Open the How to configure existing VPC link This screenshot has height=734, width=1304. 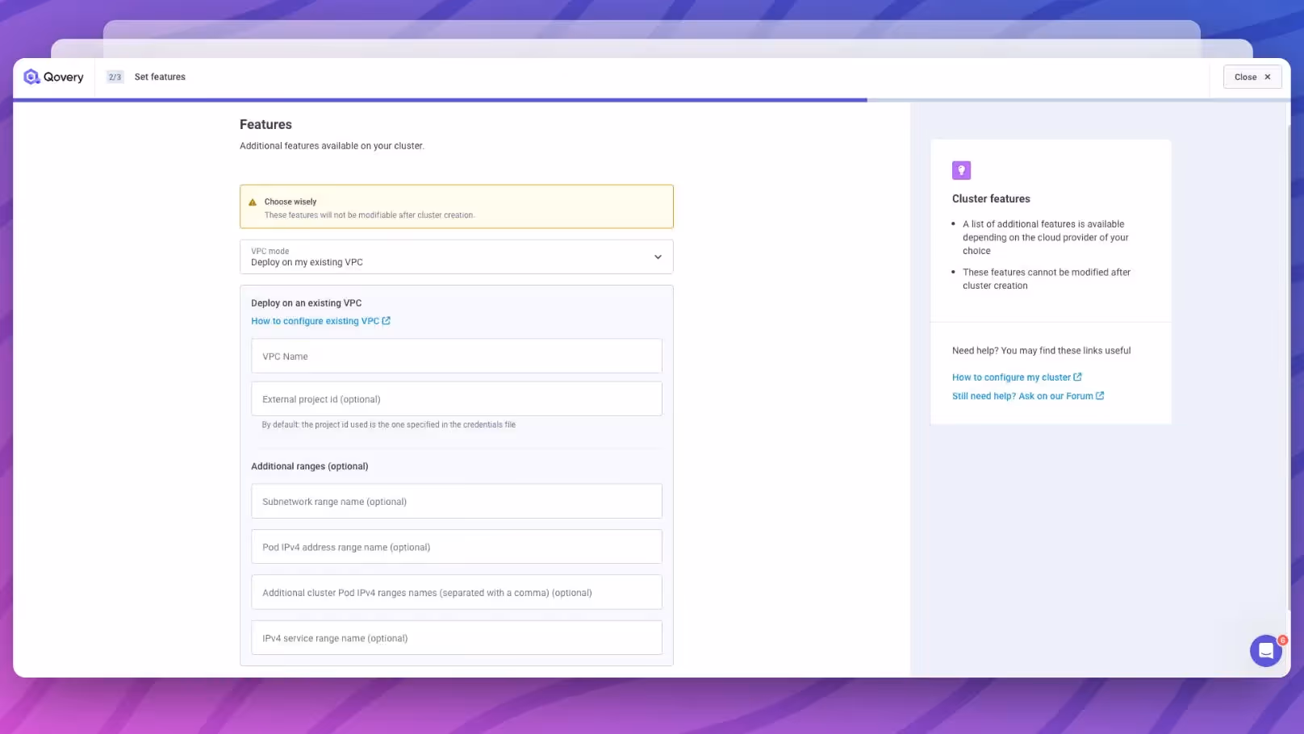(316, 320)
